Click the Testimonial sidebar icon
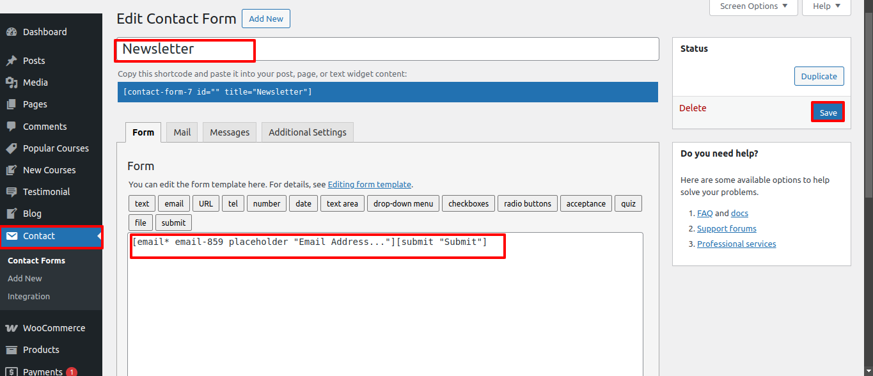The width and height of the screenshot is (873, 376). pyautogui.click(x=12, y=192)
